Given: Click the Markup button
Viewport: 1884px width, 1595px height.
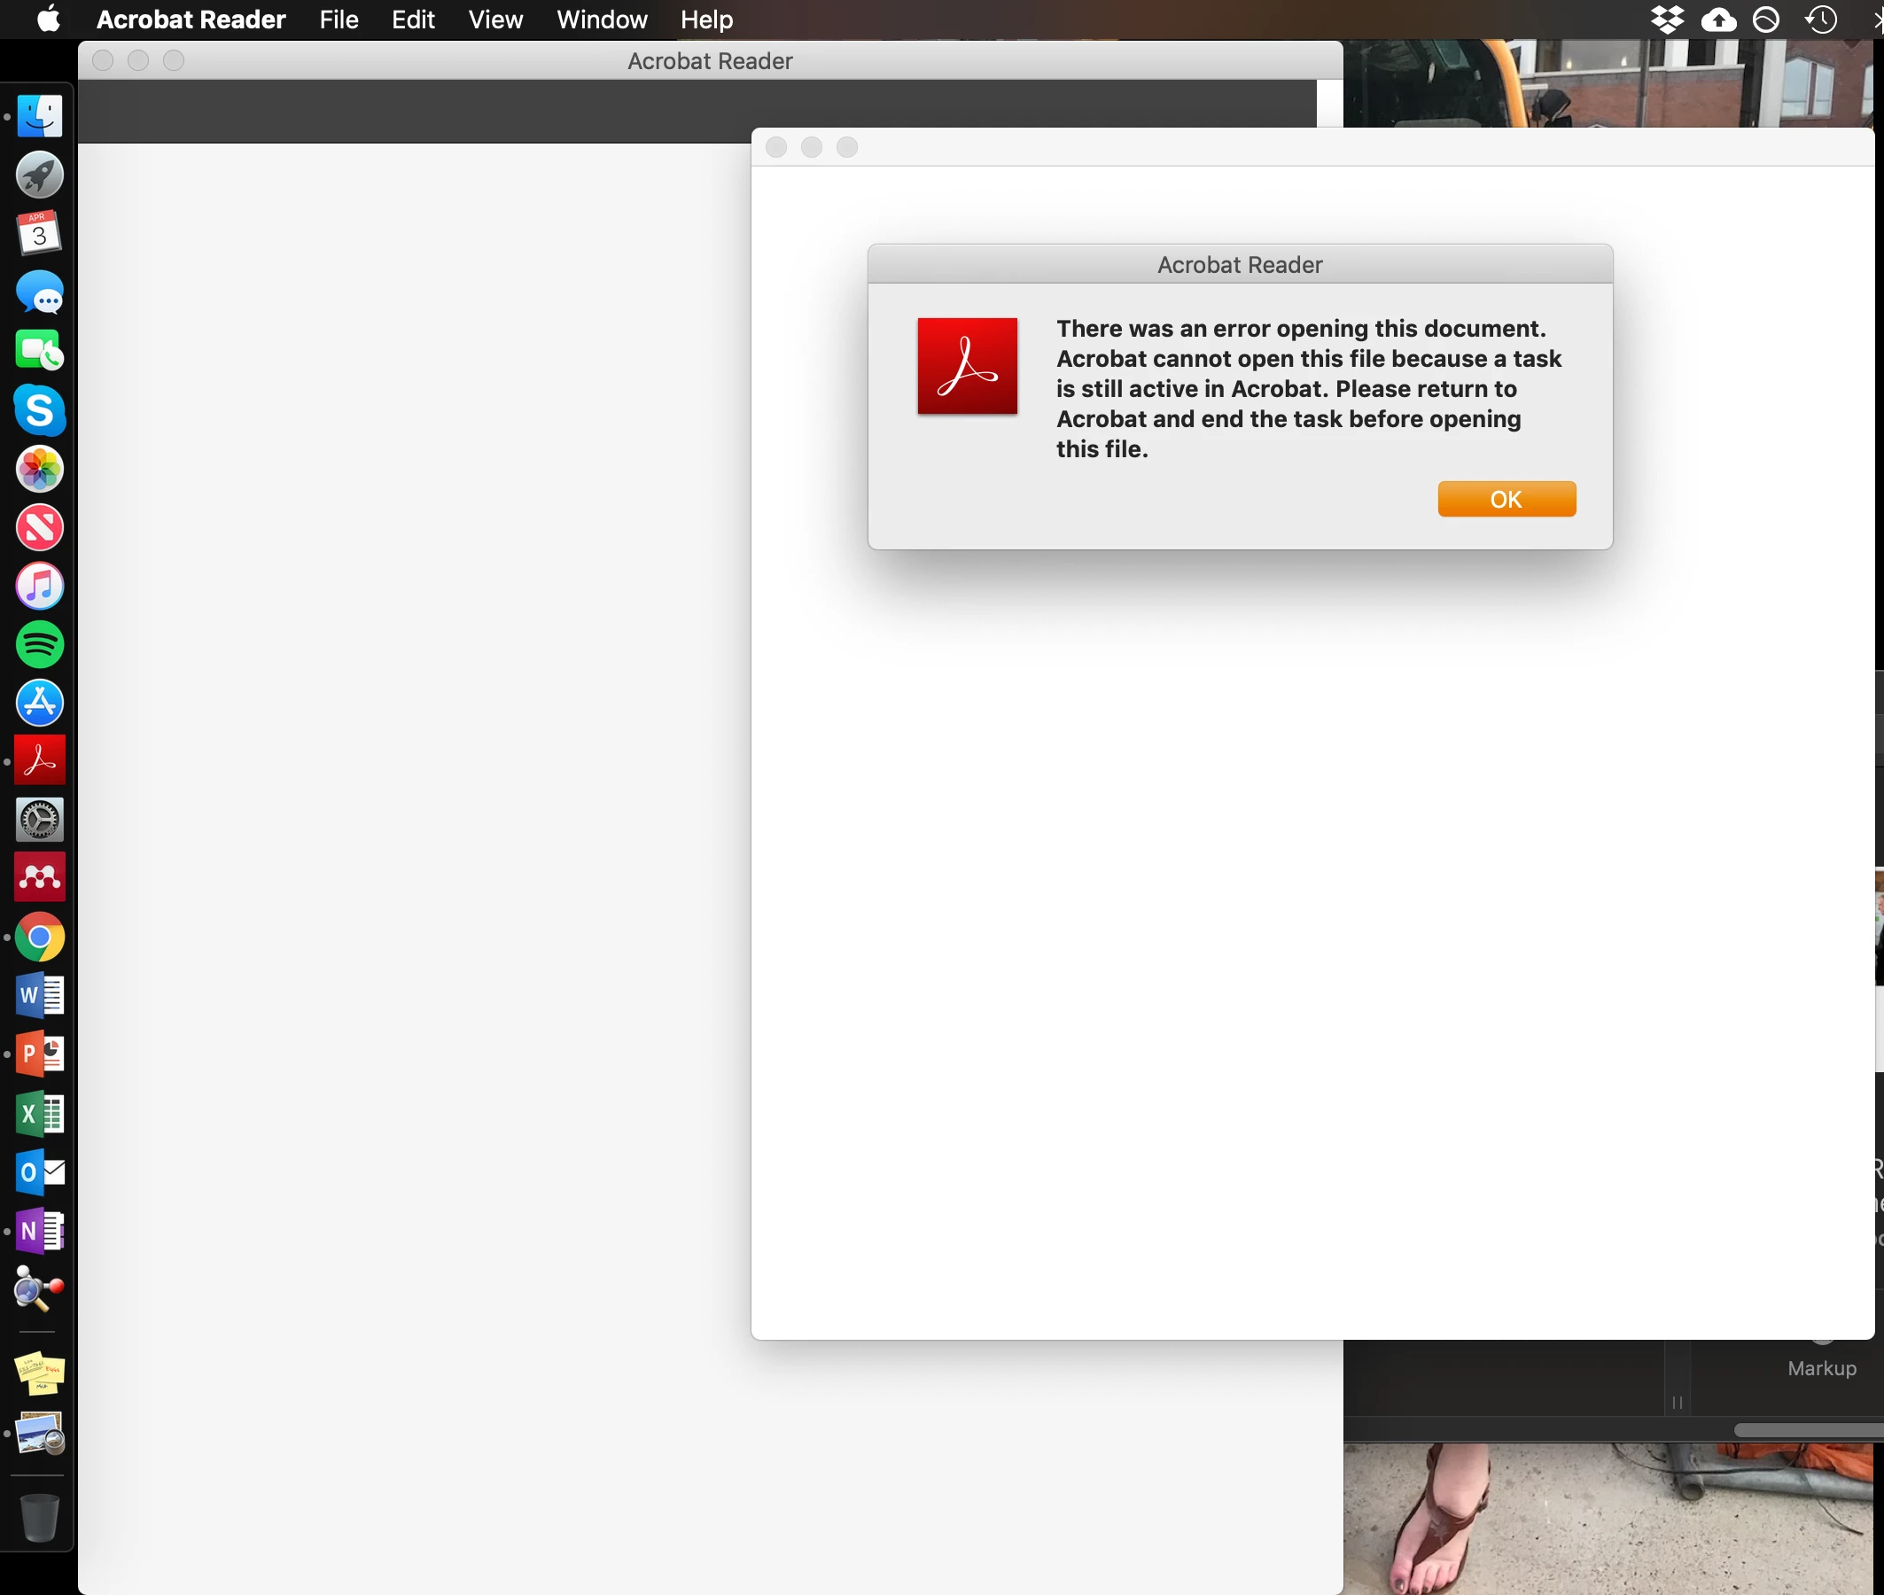Looking at the screenshot, I should click(1821, 1368).
